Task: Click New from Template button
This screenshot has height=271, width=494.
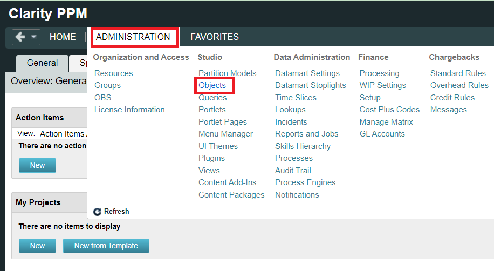Action: tap(106, 246)
